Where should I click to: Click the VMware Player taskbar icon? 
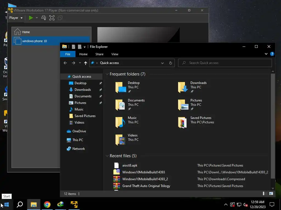74,205
